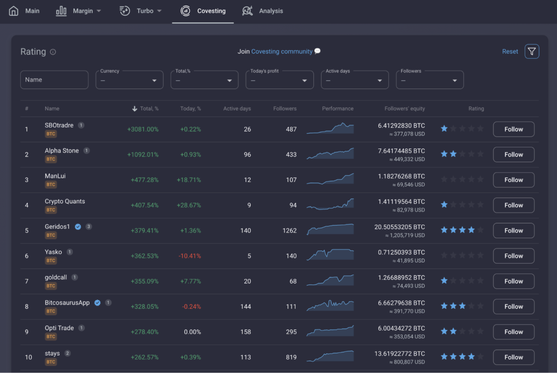The image size is (557, 373).
Task: Open the Analysis megaphone icon
Action: coord(246,10)
